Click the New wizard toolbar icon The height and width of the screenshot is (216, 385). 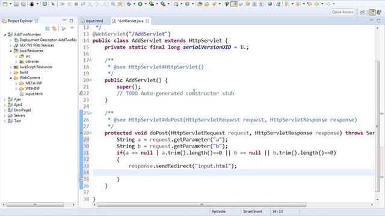pyautogui.click(x=5, y=4)
